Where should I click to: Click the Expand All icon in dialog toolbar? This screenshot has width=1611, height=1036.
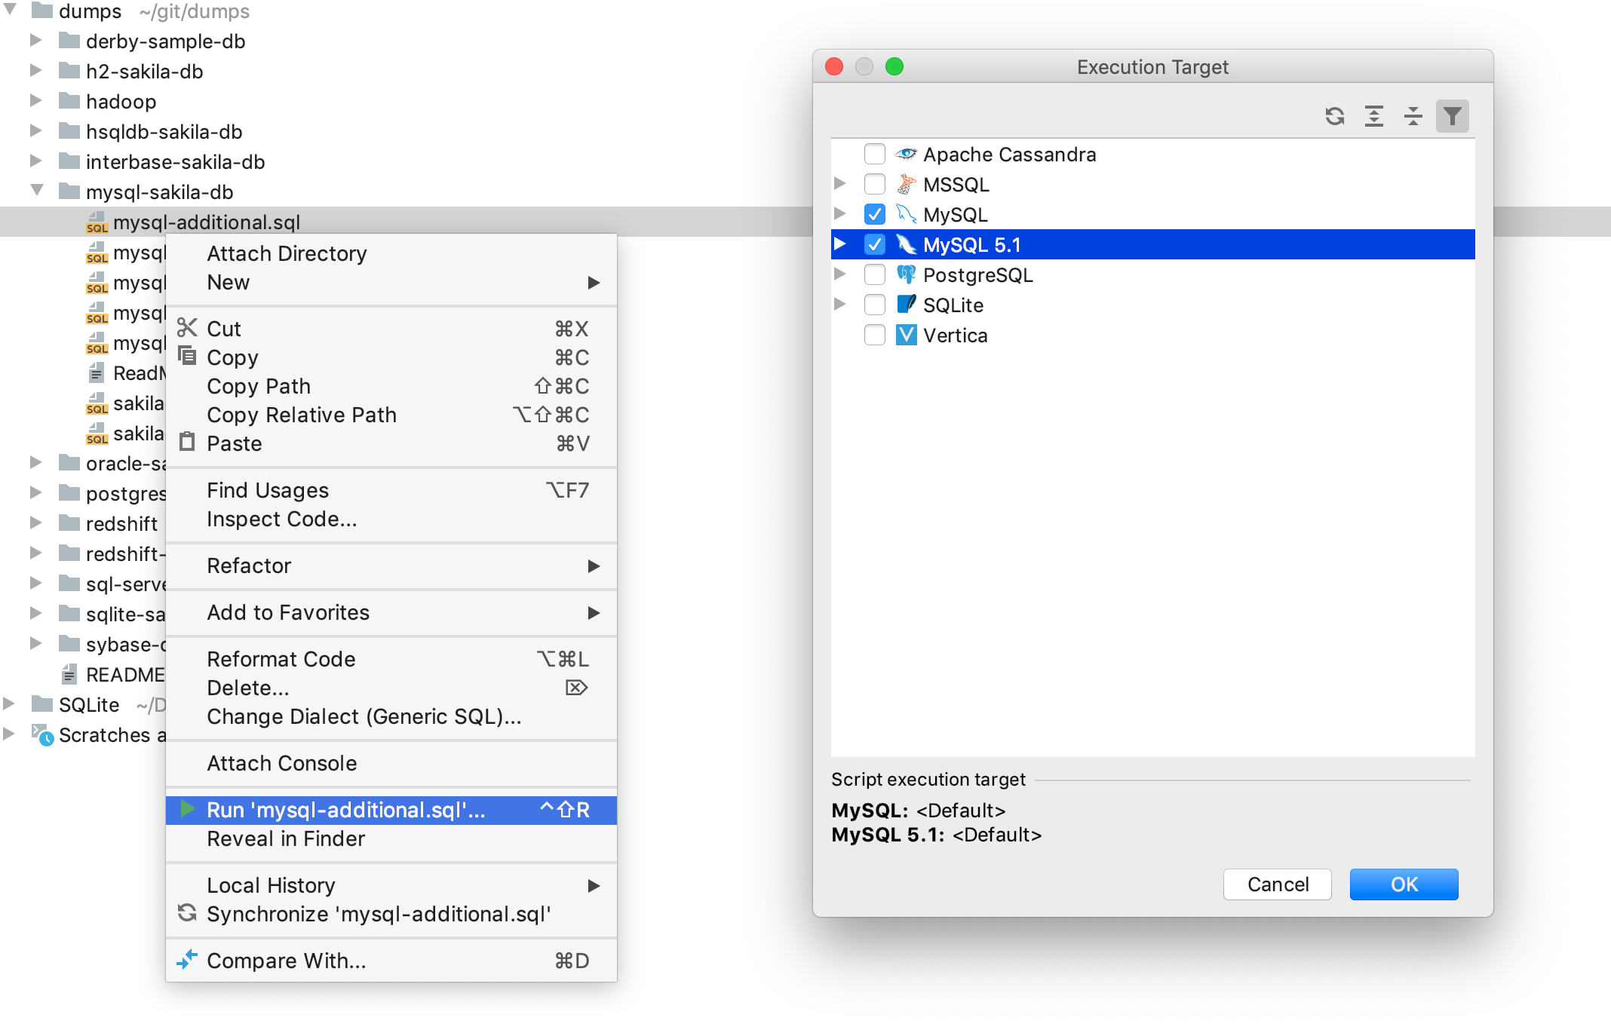(x=1373, y=116)
